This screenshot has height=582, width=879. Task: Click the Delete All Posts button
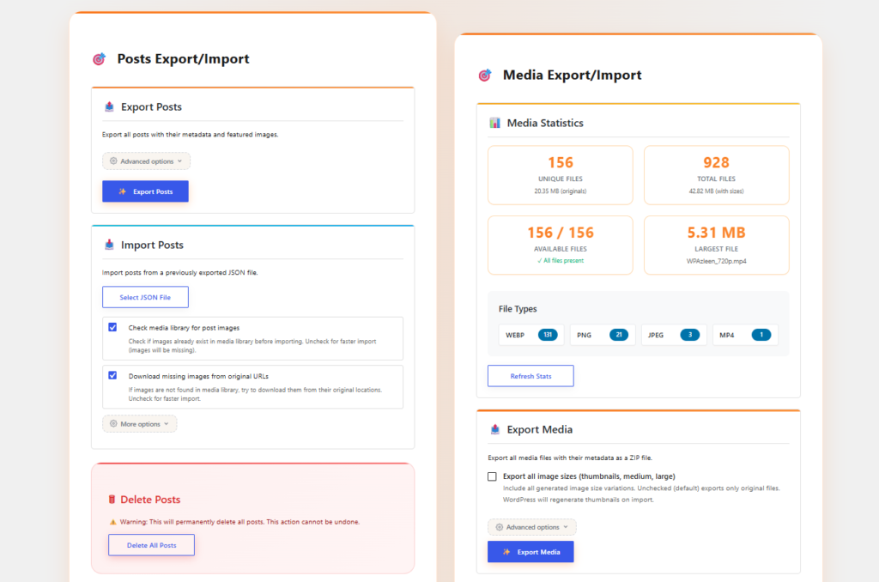[x=151, y=545]
